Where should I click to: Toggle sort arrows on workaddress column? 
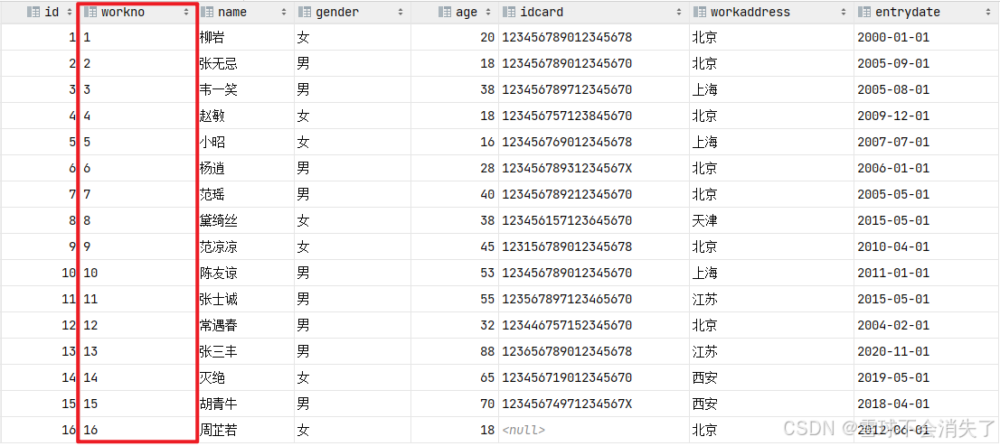(x=844, y=12)
